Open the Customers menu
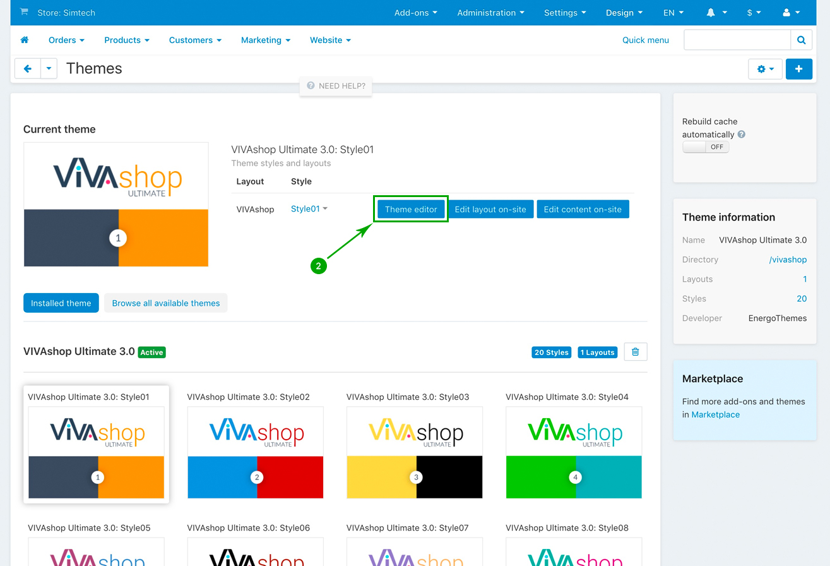Image resolution: width=830 pixels, height=566 pixels. click(195, 40)
